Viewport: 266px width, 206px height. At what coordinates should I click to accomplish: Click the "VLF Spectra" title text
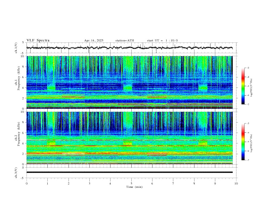click(38, 40)
